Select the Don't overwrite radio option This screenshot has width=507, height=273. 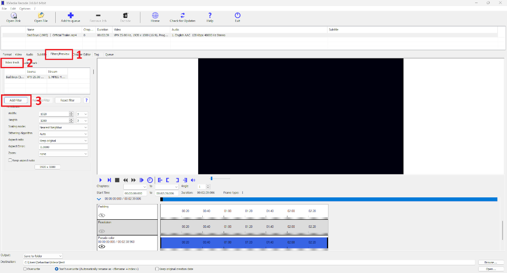[57, 269]
